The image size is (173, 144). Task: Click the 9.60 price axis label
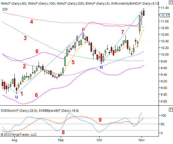tap(164, 68)
